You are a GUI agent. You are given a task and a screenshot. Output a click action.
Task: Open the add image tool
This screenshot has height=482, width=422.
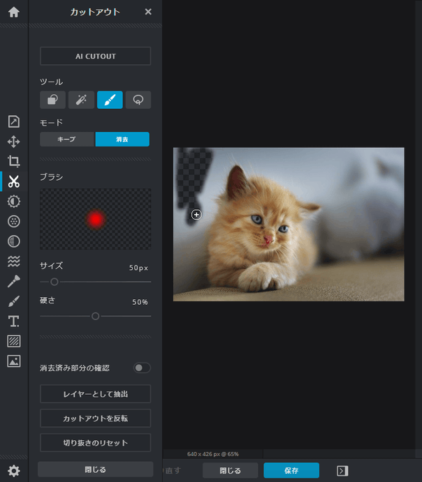(x=14, y=361)
